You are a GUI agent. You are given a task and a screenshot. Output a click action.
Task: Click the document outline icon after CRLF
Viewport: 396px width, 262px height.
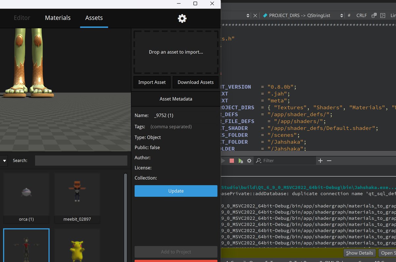coord(383,15)
